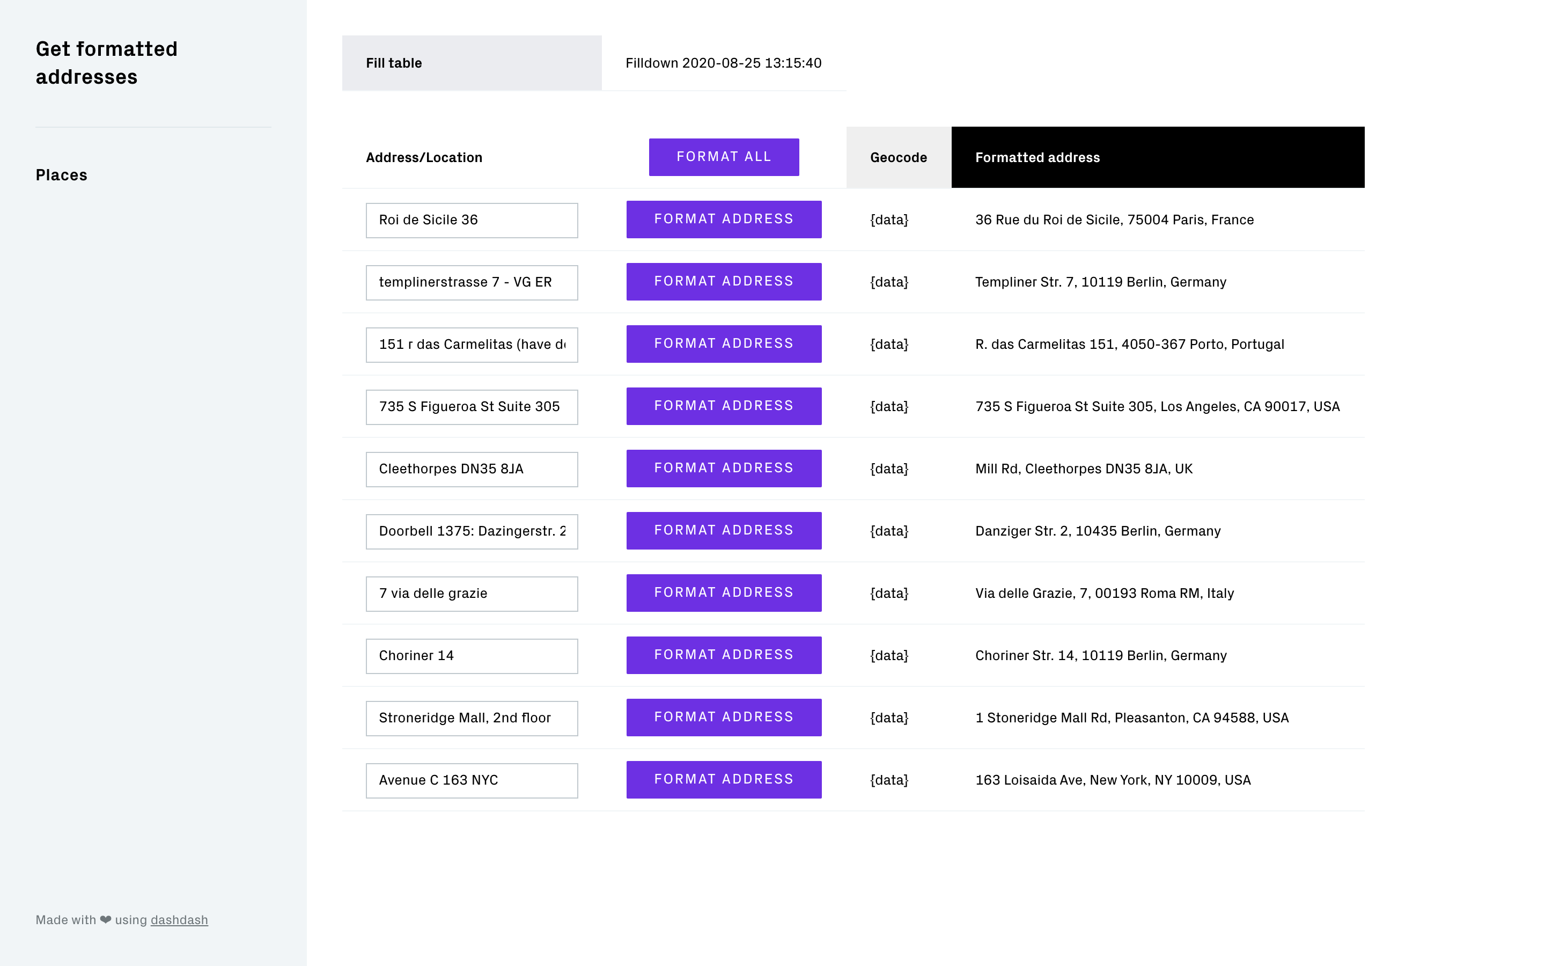Format the 7 via delle grazie address
1545x966 pixels.
coord(723,593)
